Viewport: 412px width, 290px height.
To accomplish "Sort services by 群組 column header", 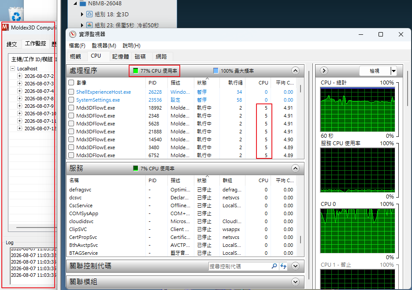I will point(232,180).
